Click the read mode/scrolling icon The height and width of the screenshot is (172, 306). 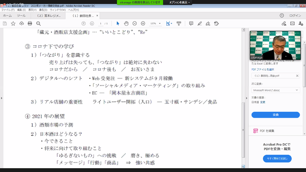tap(179, 23)
